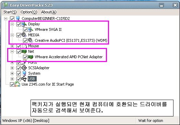180x125 pixels.
Task: Open the Start(S) menu
Action: 10,12
